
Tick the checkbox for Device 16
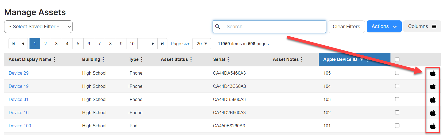(x=397, y=113)
